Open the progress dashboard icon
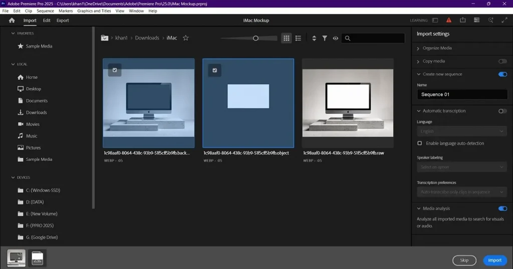 click(x=477, y=20)
